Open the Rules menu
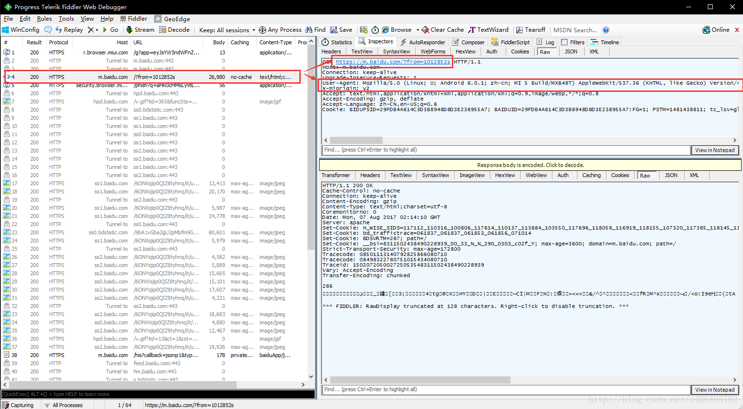Viewport: 743px width, 409px height. 44,19
